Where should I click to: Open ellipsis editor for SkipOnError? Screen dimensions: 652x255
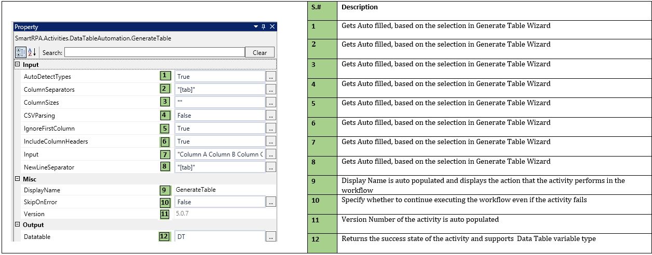click(271, 202)
